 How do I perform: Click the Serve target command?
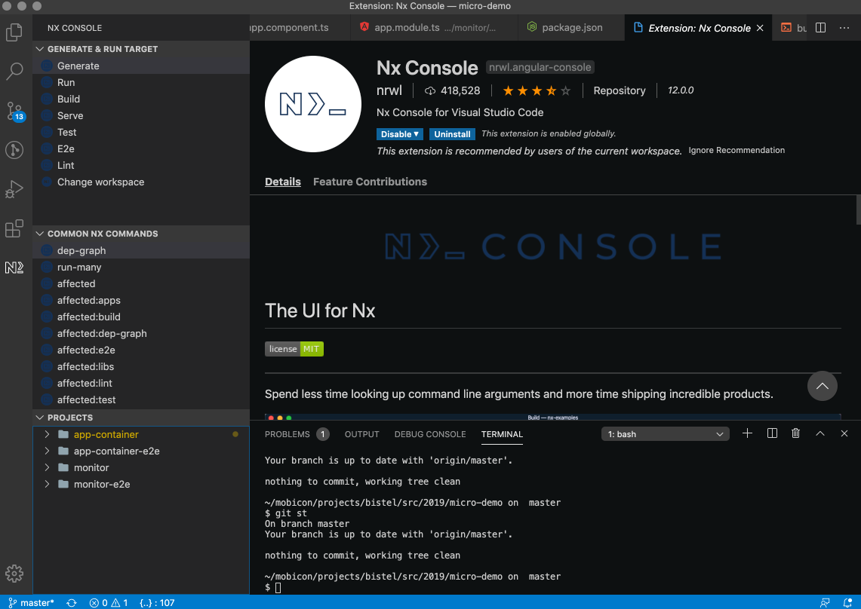click(x=140, y=116)
